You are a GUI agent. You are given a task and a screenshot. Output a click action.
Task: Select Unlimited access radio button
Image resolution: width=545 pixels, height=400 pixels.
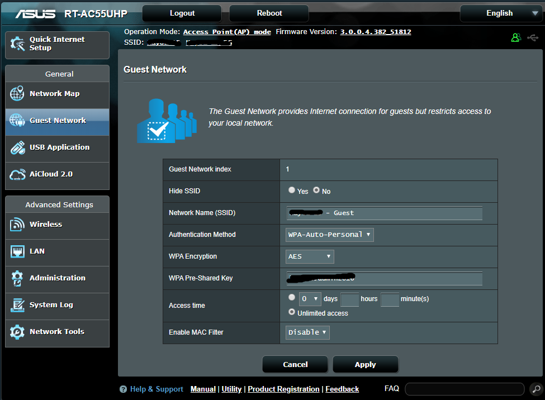(292, 312)
